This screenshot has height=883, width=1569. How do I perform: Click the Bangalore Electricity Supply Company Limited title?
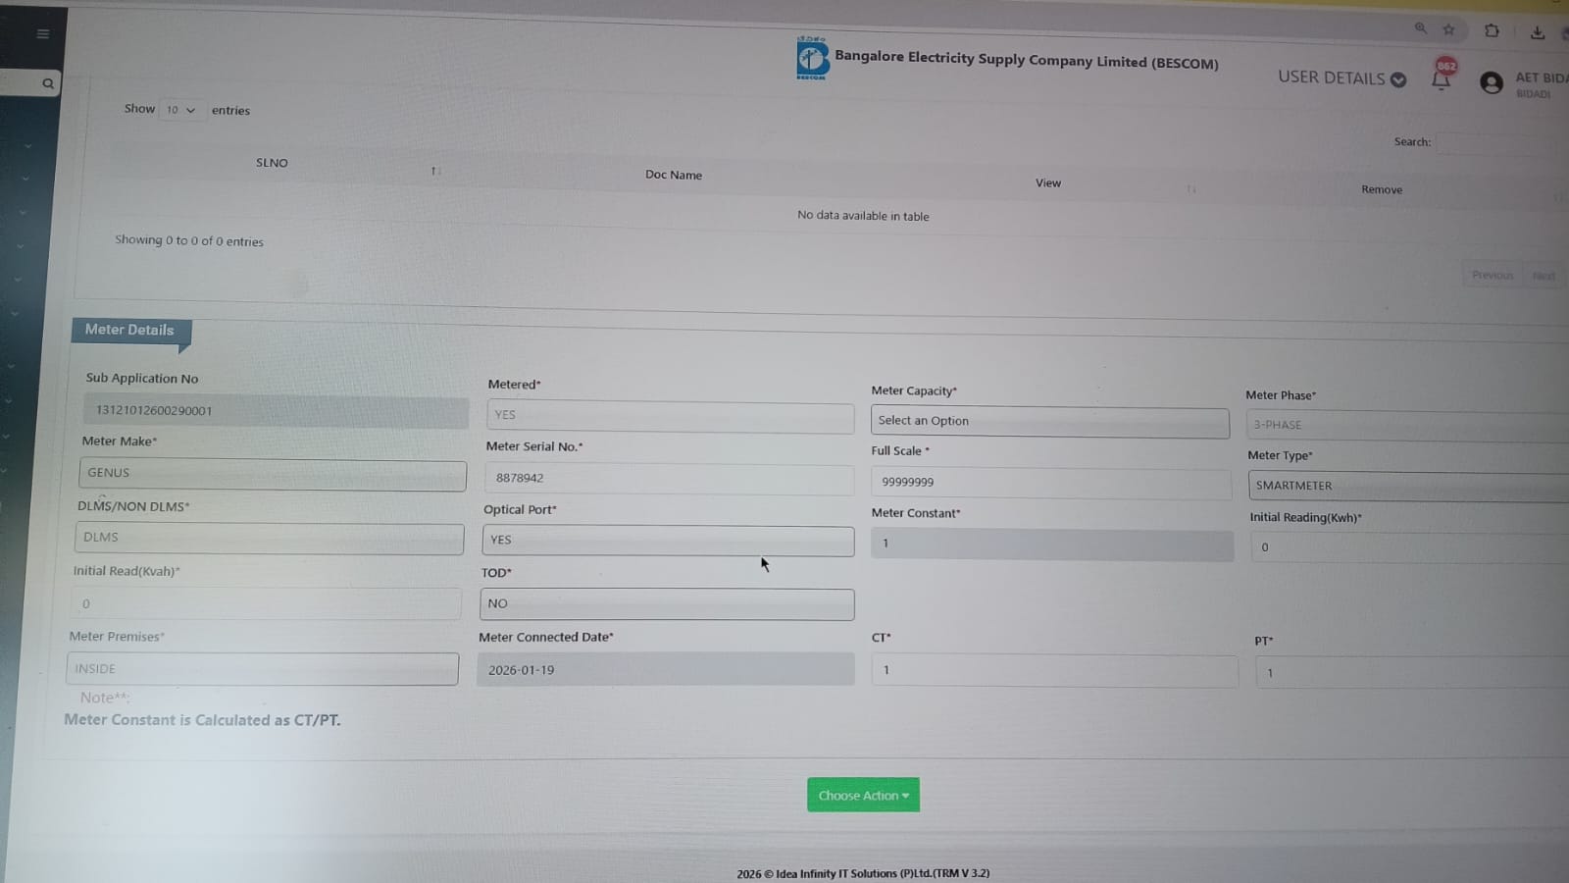pyautogui.click(x=1027, y=60)
